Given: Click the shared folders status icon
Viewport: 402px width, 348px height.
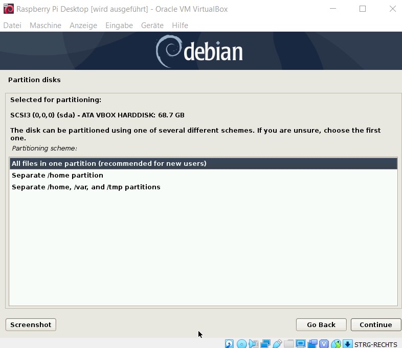Looking at the screenshot, I should [289, 344].
